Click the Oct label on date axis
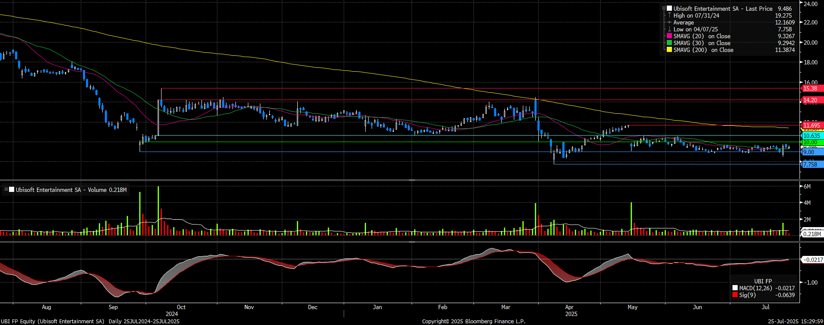This screenshot has height=325, width=824. (x=181, y=307)
